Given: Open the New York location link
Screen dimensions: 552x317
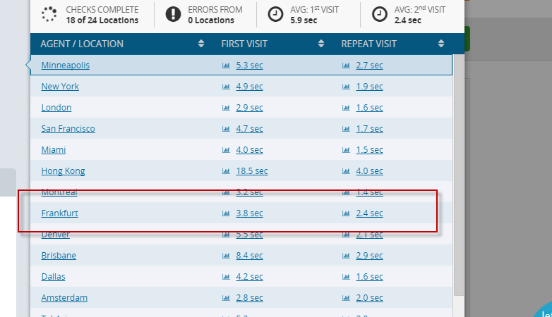Looking at the screenshot, I should pyautogui.click(x=60, y=87).
